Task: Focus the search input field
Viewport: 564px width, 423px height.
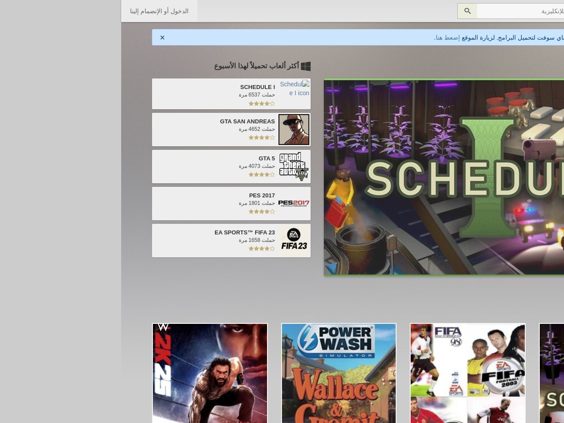Action: point(520,11)
